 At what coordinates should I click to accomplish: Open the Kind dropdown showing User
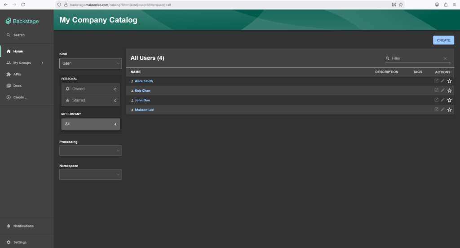(90, 63)
